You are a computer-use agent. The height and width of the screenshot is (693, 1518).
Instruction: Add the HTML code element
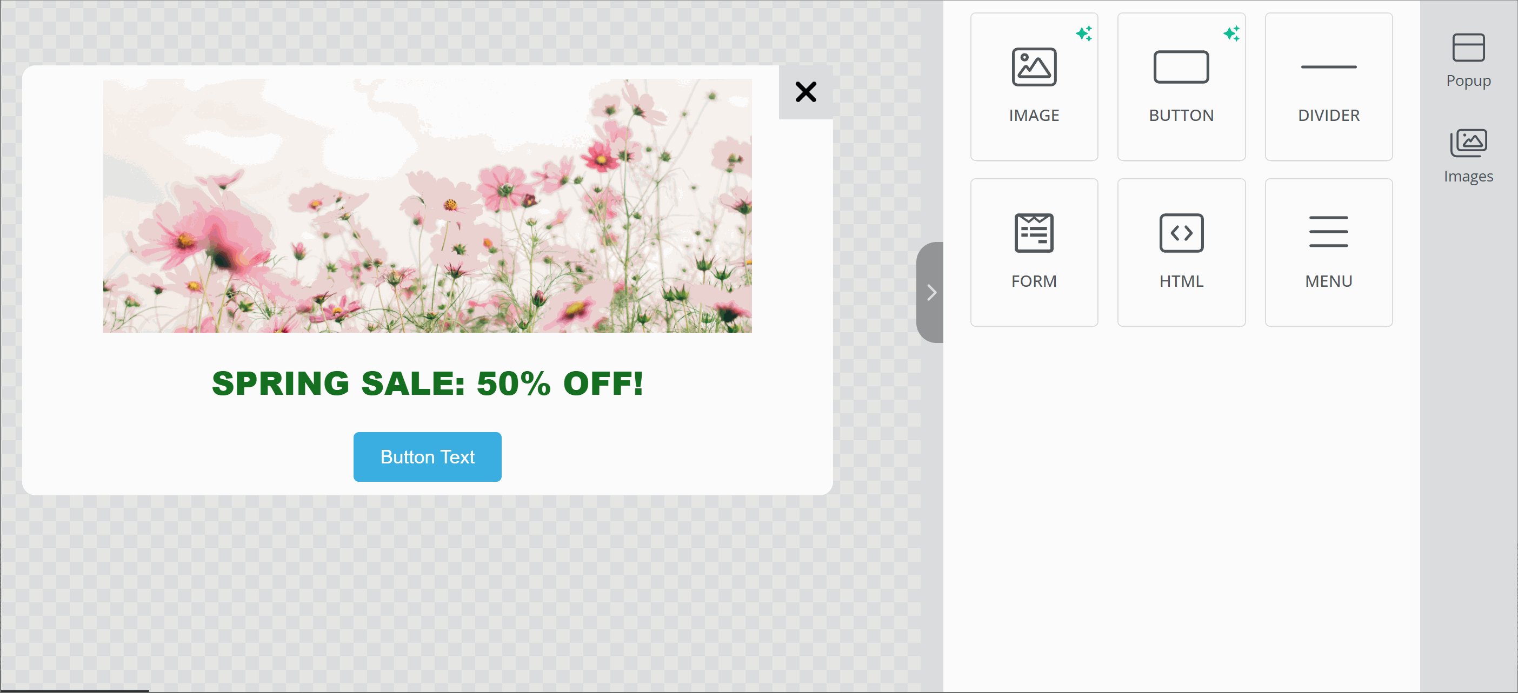tap(1181, 252)
